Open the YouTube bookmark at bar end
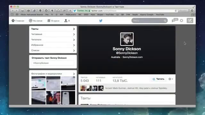The height and width of the screenshot is (115, 205). [x=160, y=15]
